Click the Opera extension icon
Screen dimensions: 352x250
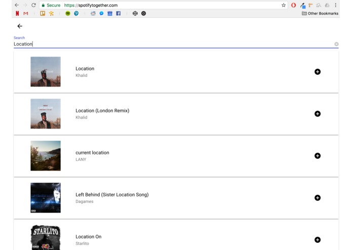pos(293,5)
